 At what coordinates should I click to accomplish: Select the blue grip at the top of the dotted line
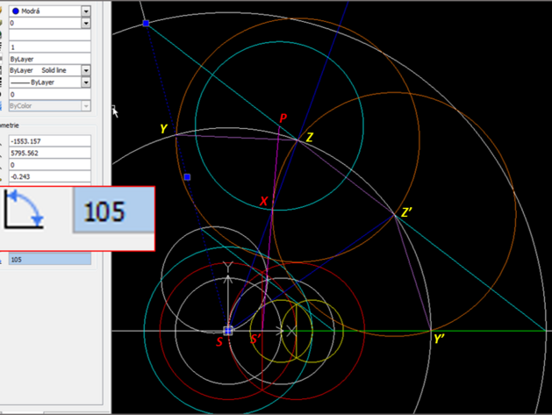[146, 23]
